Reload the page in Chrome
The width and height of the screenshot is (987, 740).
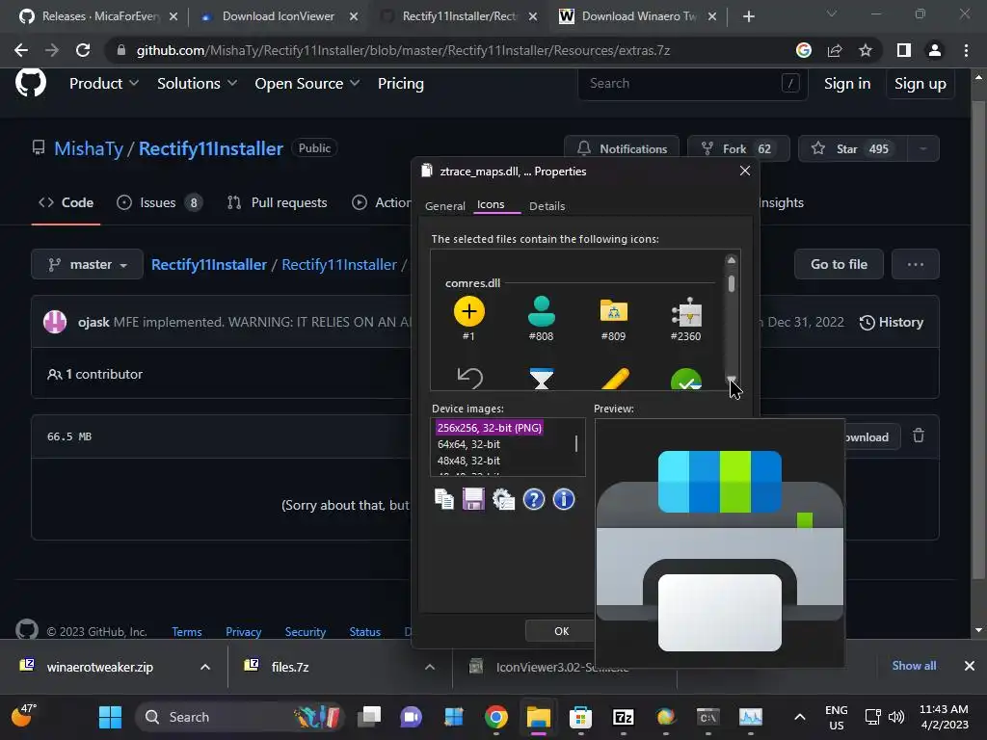point(83,50)
